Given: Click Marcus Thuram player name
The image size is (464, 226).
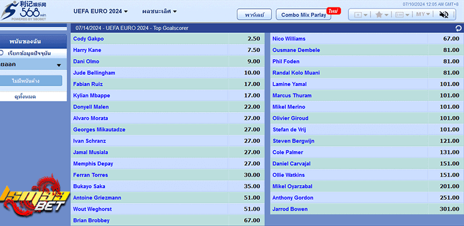Looking at the screenshot, I should pos(292,96).
